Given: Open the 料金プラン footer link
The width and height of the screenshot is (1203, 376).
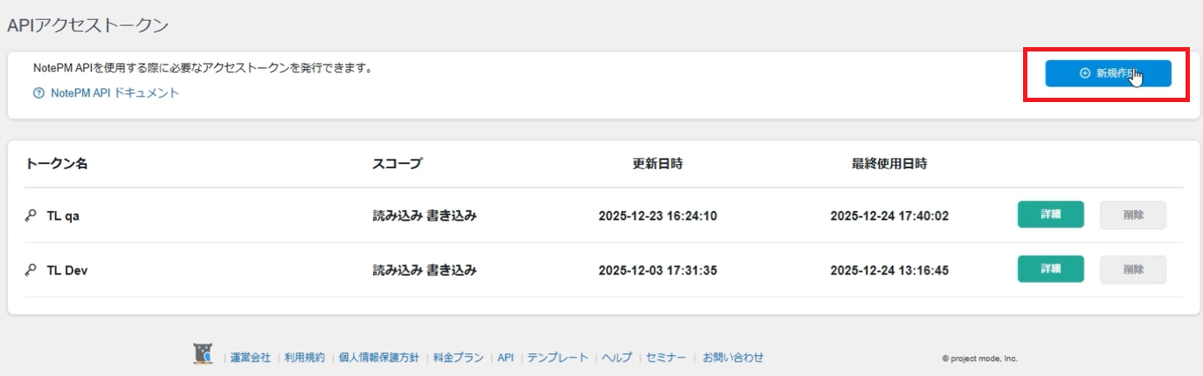Looking at the screenshot, I should click(x=459, y=358).
